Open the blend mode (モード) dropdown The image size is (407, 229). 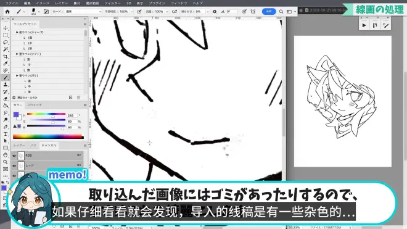coord(83,12)
